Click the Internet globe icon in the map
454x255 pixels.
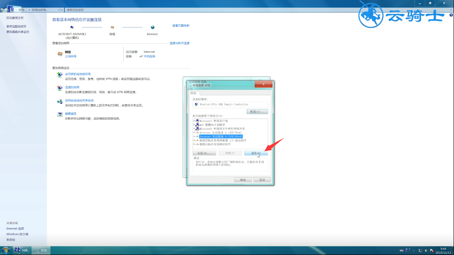coord(153,27)
